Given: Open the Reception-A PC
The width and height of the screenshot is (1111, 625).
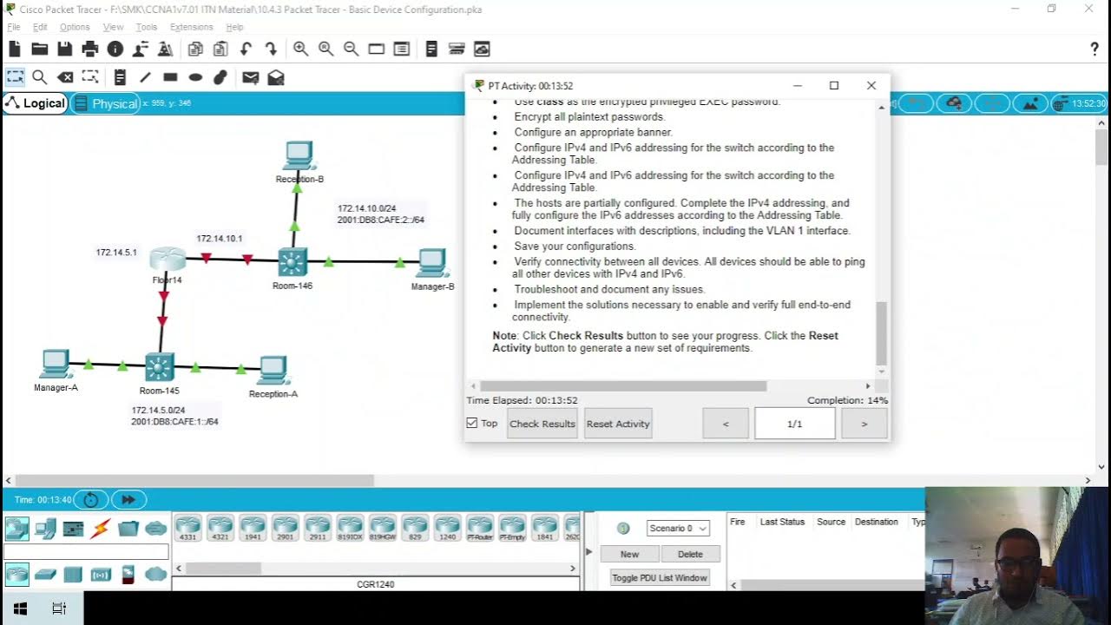Looking at the screenshot, I should pyautogui.click(x=273, y=371).
